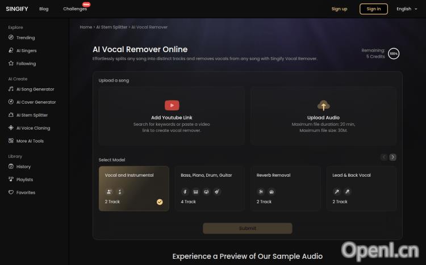Click the AI Song Generator music note icon
Image resolution: width=426 pixels, height=265 pixels.
(11, 89)
